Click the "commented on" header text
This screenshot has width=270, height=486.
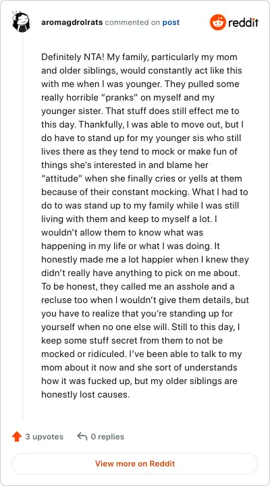pos(133,23)
